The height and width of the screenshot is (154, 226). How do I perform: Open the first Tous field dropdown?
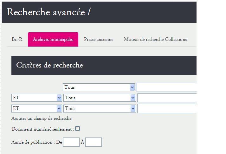pos(99,87)
